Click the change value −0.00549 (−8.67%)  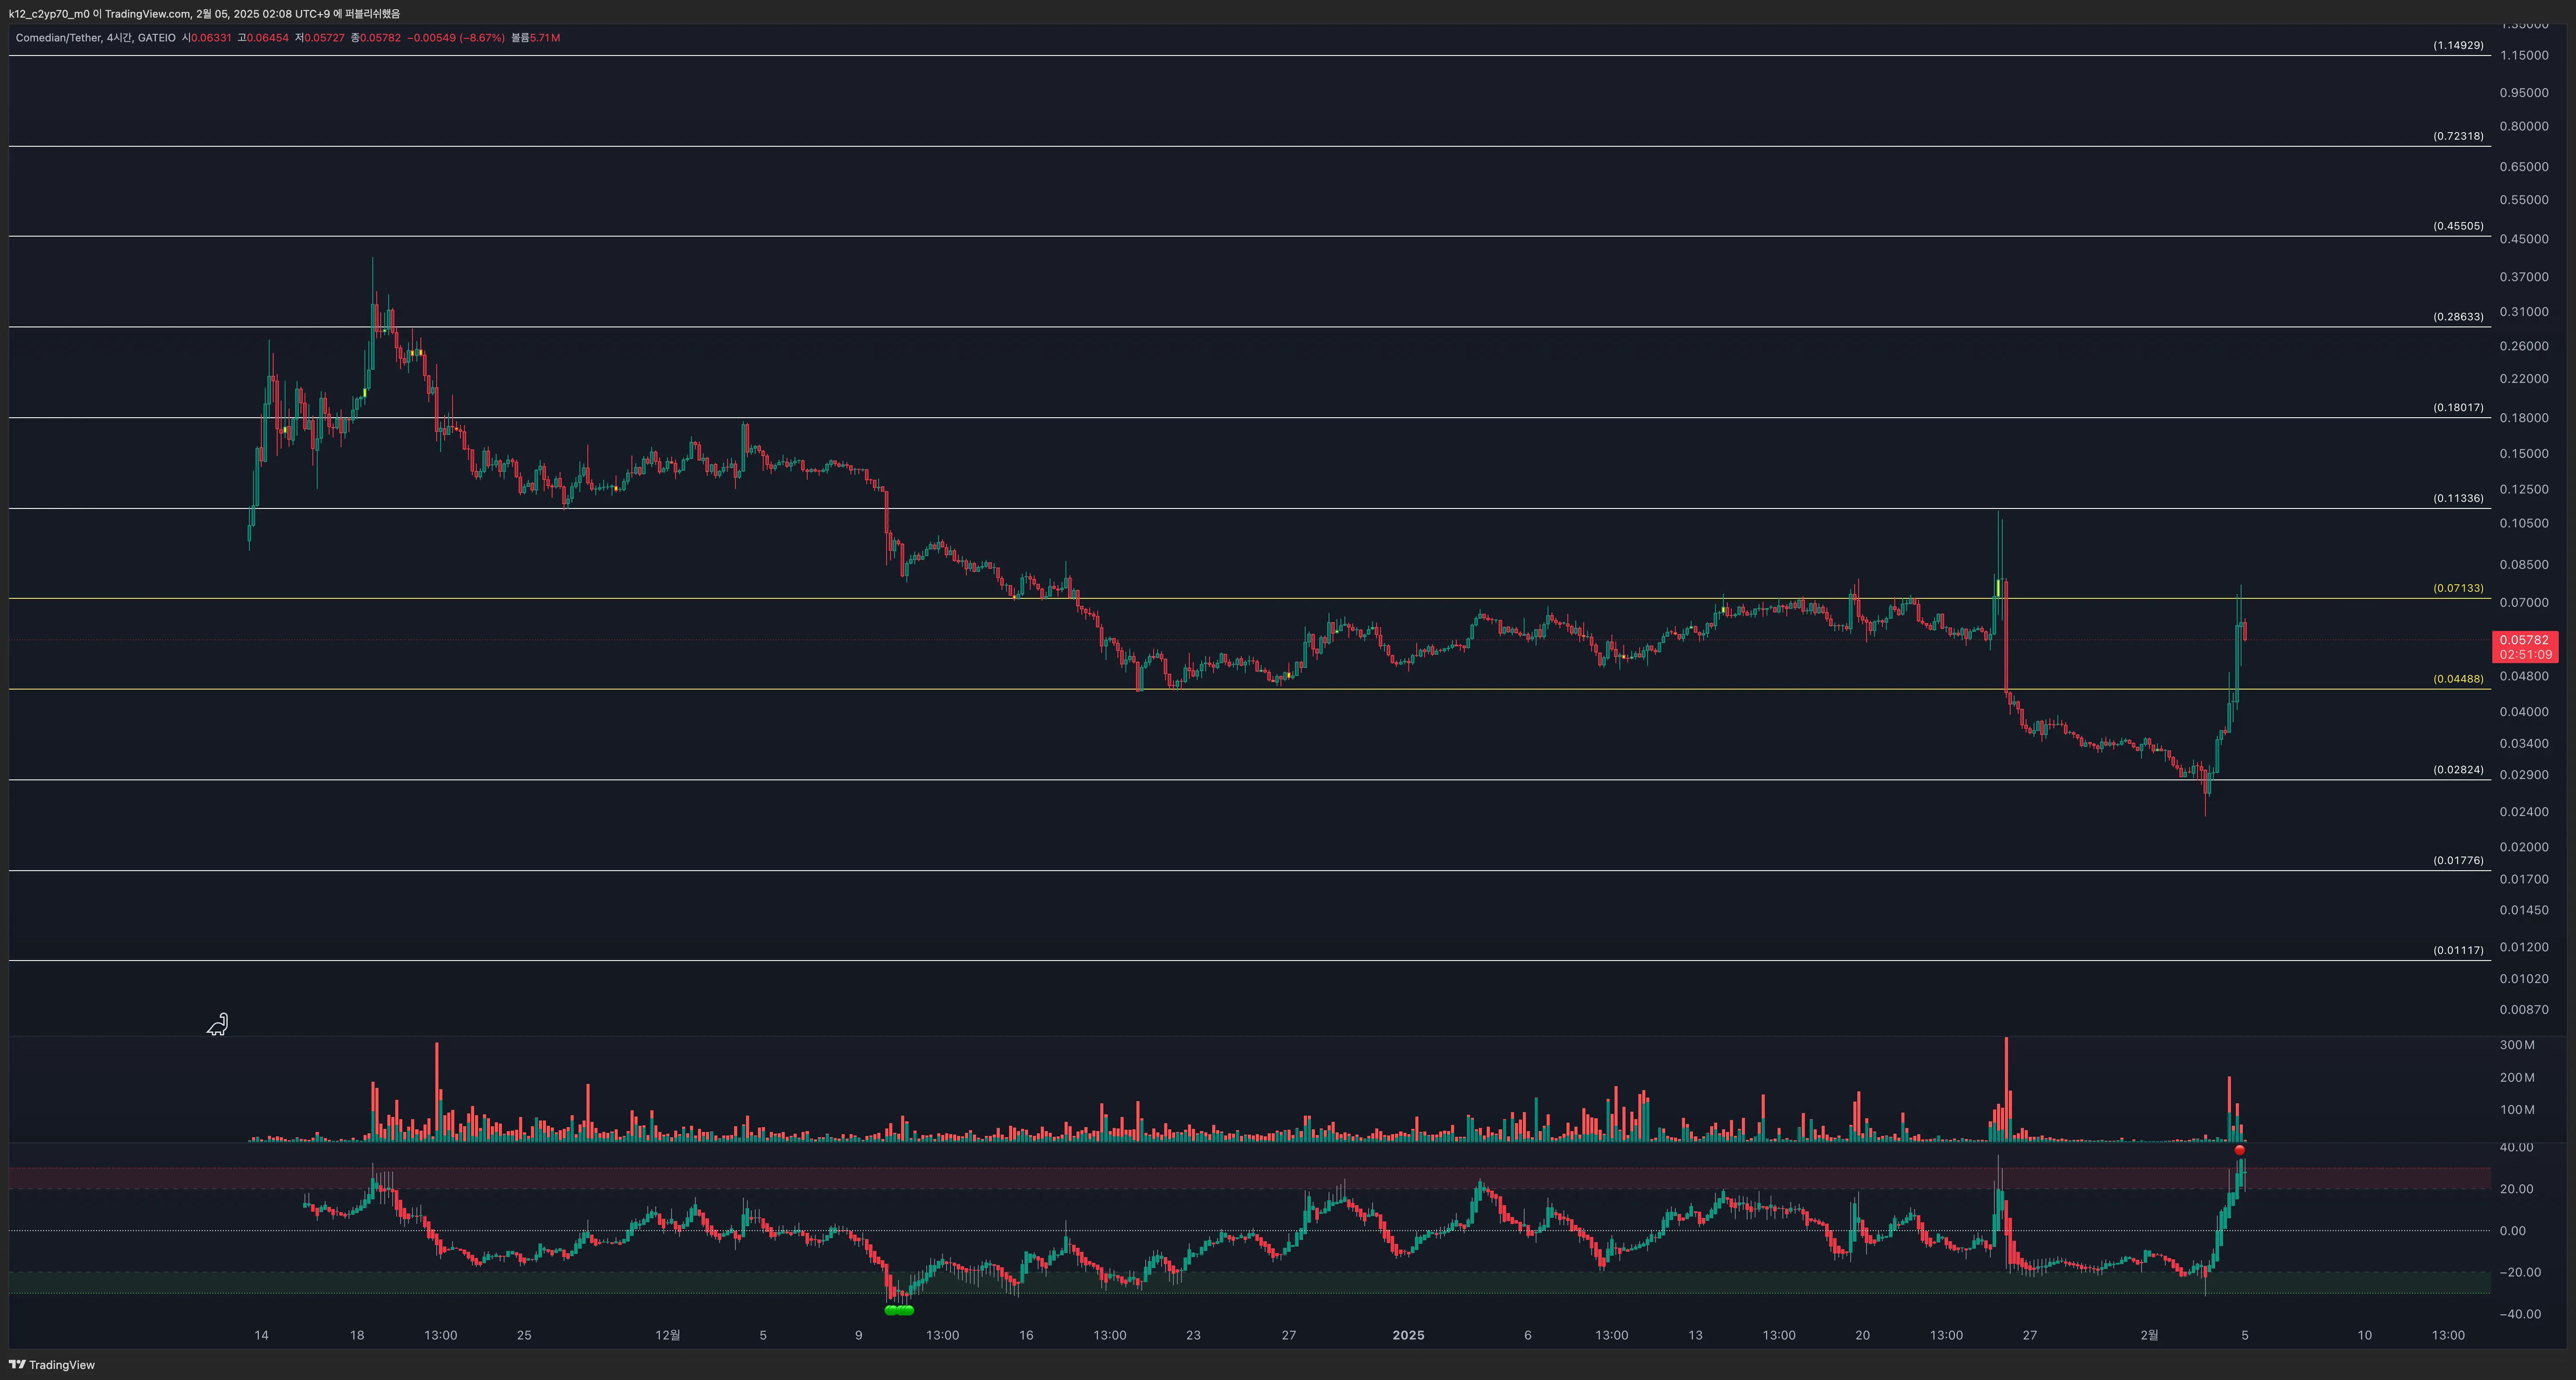(456, 38)
